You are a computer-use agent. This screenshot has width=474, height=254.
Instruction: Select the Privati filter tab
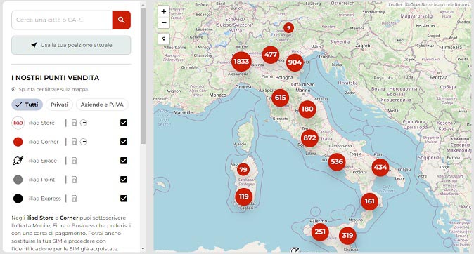(x=59, y=105)
